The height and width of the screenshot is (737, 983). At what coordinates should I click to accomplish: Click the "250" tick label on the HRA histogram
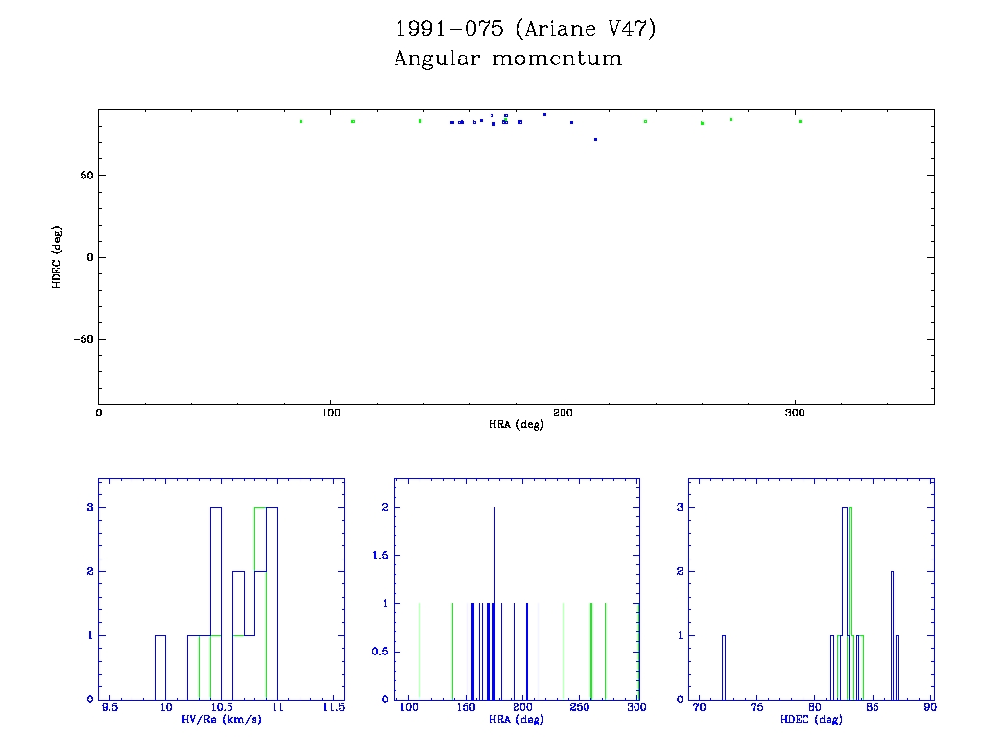coord(579,707)
